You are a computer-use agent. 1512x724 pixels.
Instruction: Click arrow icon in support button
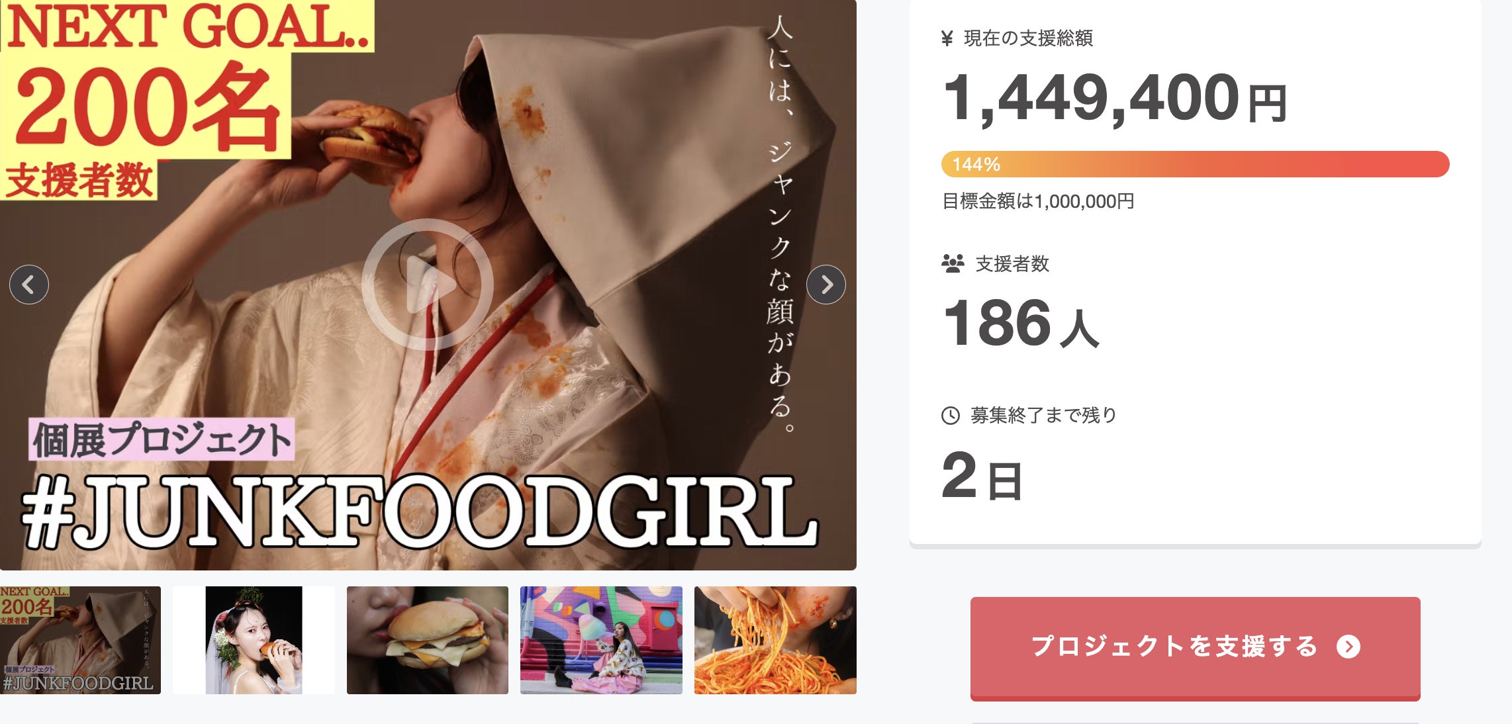click(1348, 646)
